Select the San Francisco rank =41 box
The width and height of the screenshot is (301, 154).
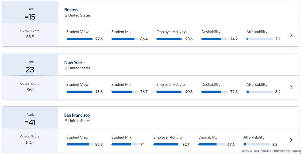(x=30, y=119)
